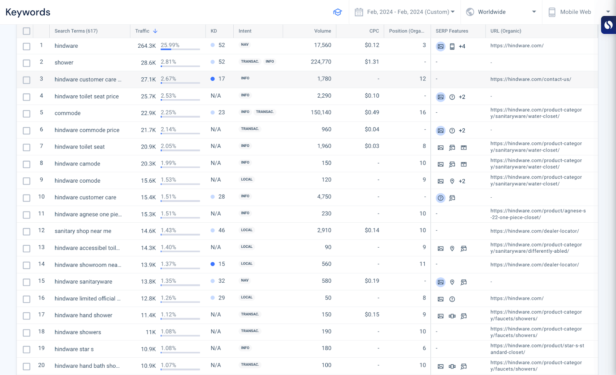Open the hindware.com/contact-us/ URL link
Image resolution: width=616 pixels, height=375 pixels.
[x=531, y=79]
